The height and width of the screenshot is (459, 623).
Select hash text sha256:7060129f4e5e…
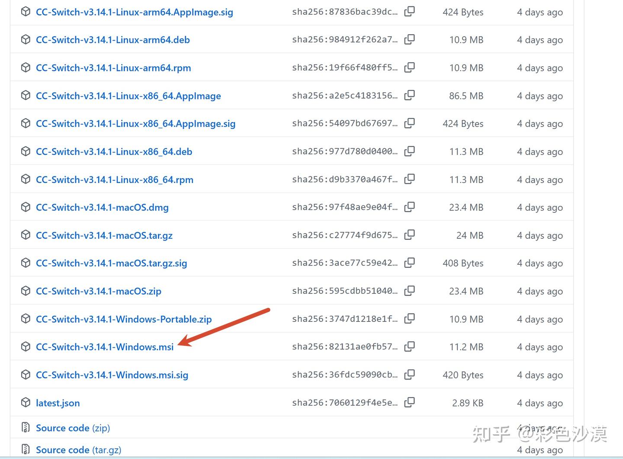point(345,402)
